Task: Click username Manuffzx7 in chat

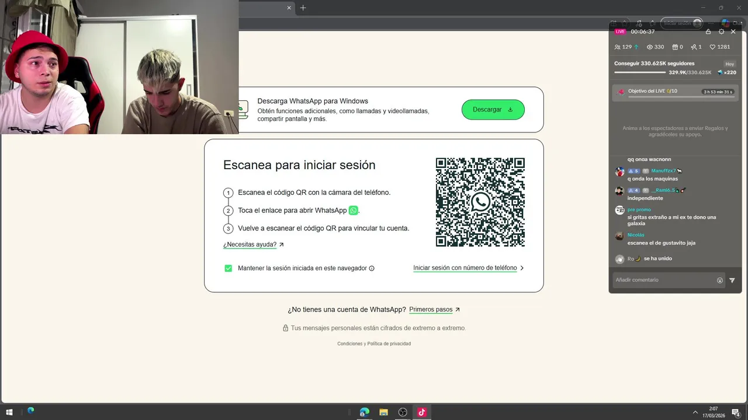Action: 663,171
